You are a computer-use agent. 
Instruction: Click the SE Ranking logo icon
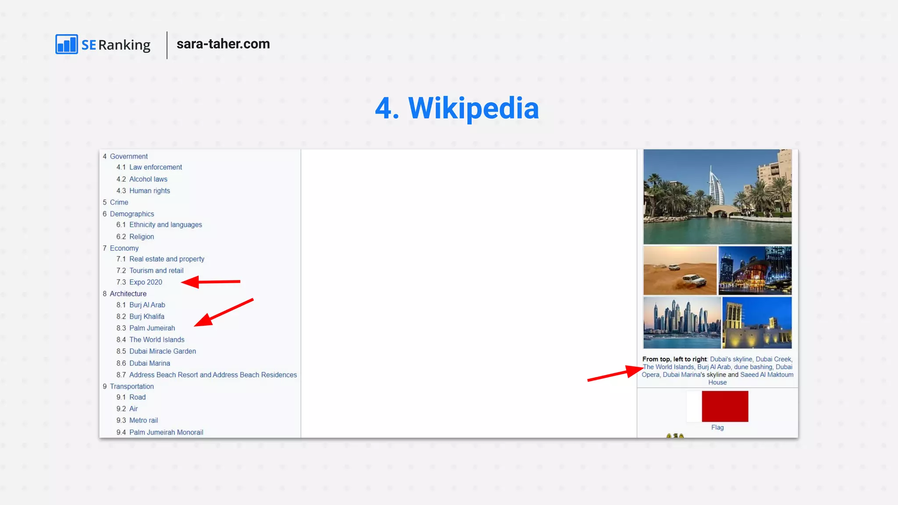(67, 44)
